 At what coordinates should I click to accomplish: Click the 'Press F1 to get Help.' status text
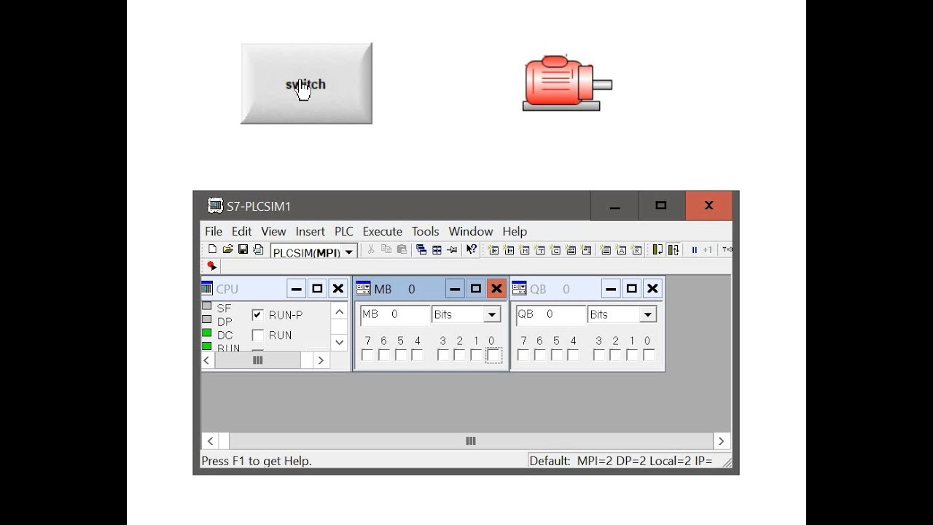257,461
